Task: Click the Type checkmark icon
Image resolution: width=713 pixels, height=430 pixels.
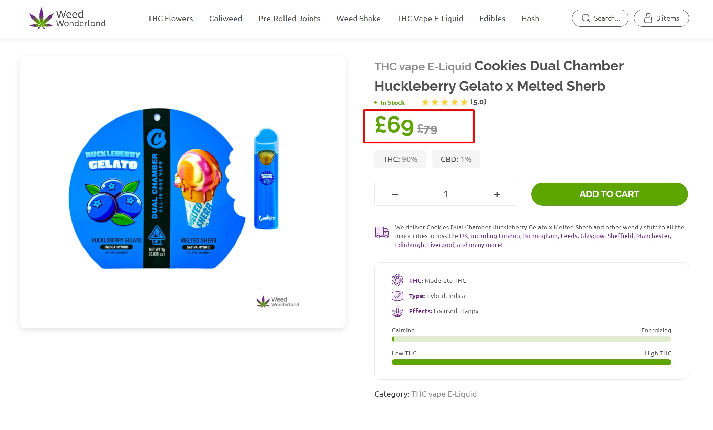Action: click(x=397, y=296)
